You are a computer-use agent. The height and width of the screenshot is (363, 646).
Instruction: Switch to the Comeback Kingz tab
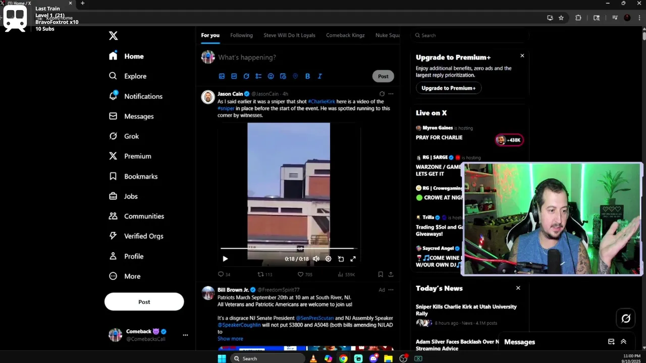pyautogui.click(x=345, y=35)
